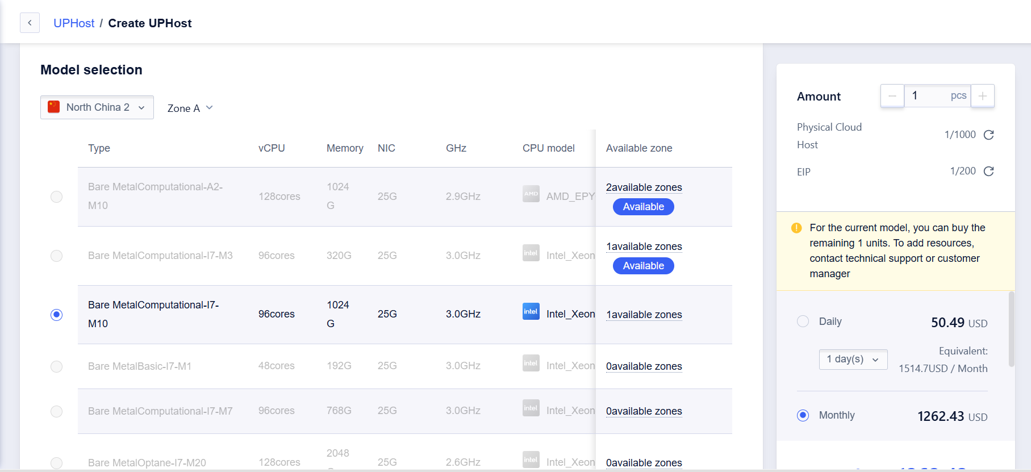Viewport: 1031px width, 472px height.
Task: Open the 0available zones link for Optane-I7-M20
Action: pyautogui.click(x=644, y=463)
